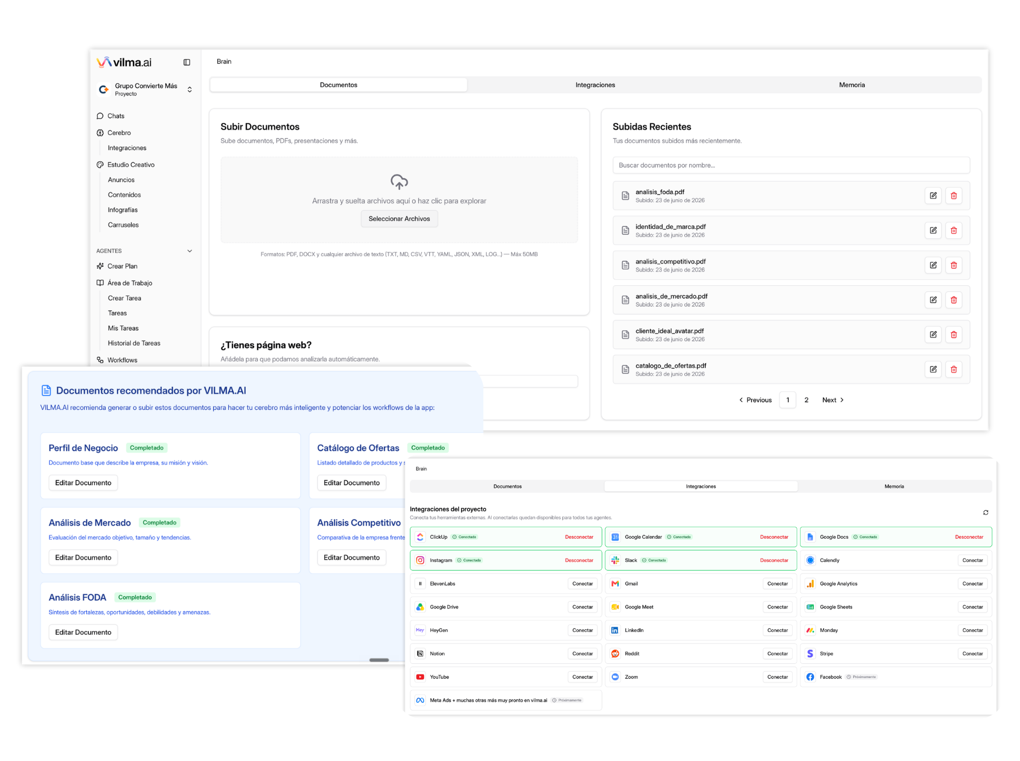Refresh integrations with the reload icon
This screenshot has height=761, width=1020.
coord(986,512)
